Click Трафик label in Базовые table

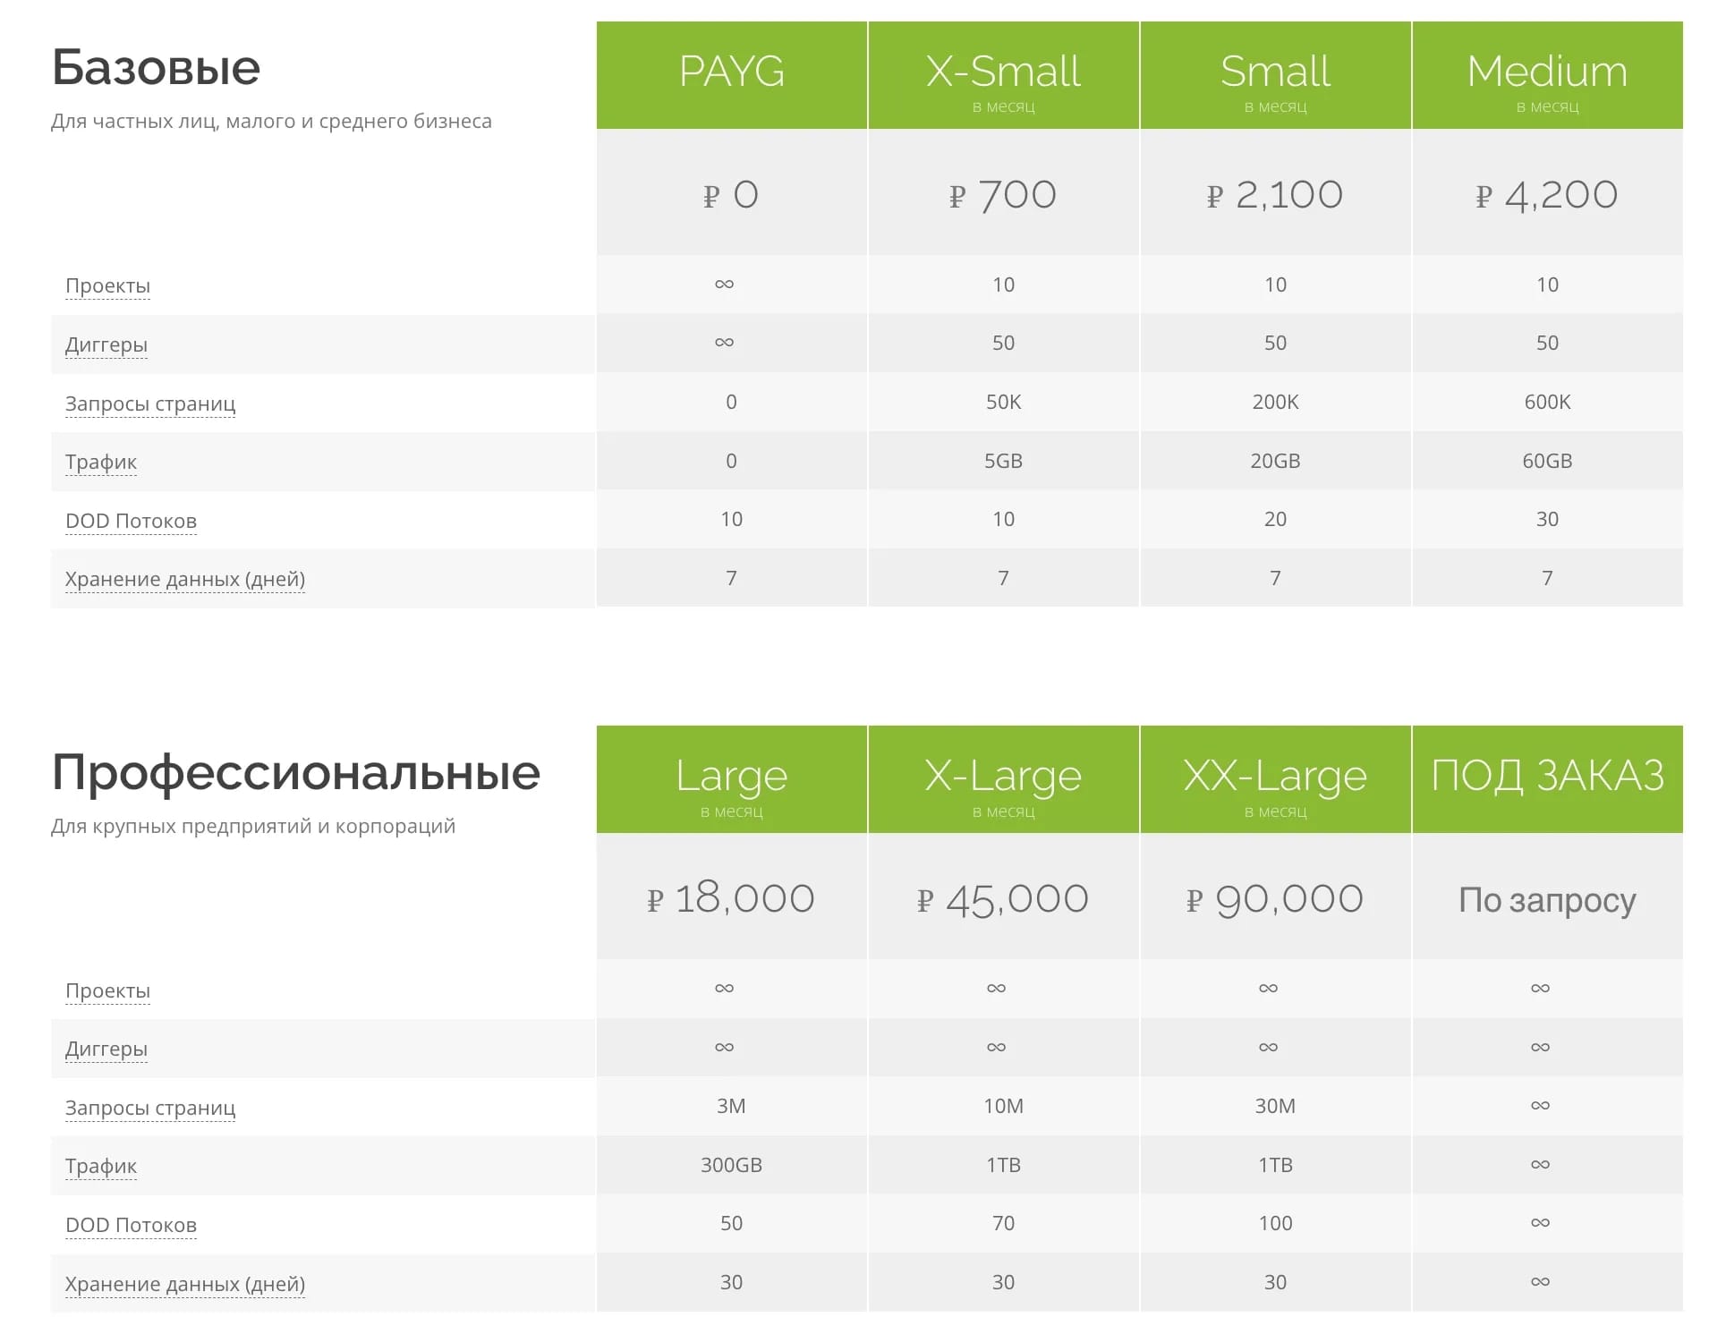[x=101, y=462]
